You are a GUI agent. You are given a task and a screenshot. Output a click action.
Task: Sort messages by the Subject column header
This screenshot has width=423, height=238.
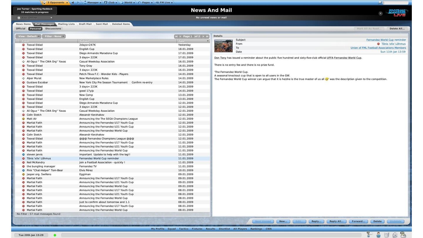(x=127, y=41)
